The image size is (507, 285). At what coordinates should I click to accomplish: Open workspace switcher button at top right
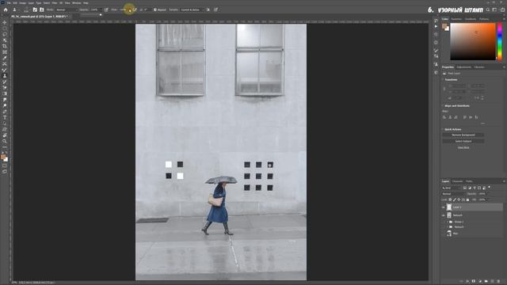494,9
